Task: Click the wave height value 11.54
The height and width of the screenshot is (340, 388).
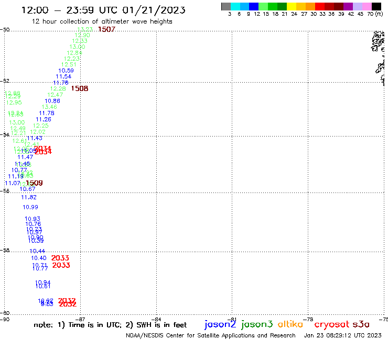Action: pyautogui.click(x=63, y=76)
